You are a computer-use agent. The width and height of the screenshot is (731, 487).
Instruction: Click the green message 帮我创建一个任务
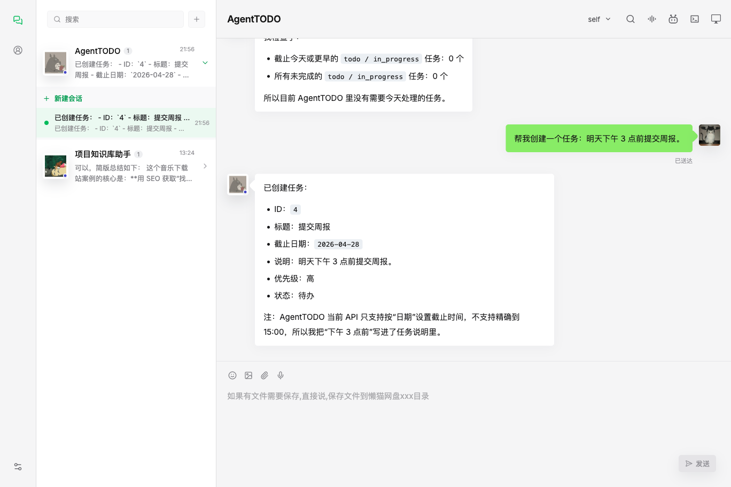(x=599, y=138)
